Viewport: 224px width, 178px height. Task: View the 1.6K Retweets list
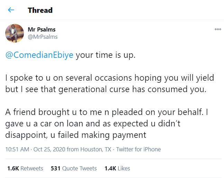click(25, 168)
